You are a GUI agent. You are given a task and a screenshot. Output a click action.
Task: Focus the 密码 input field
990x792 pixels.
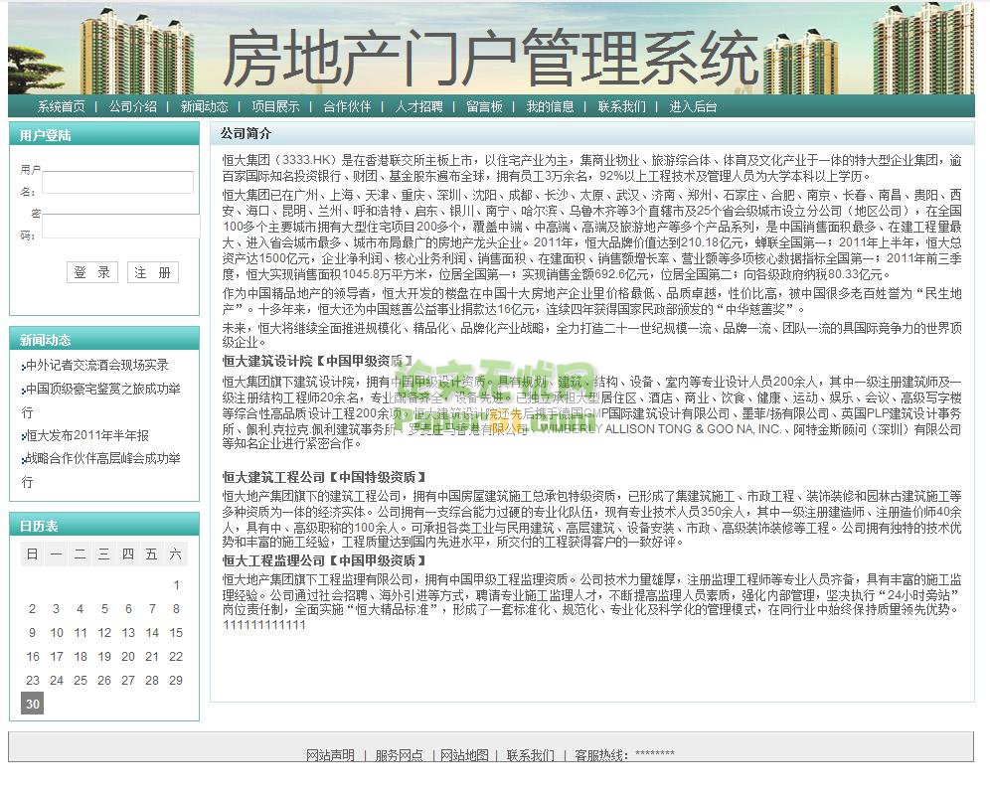point(120,226)
